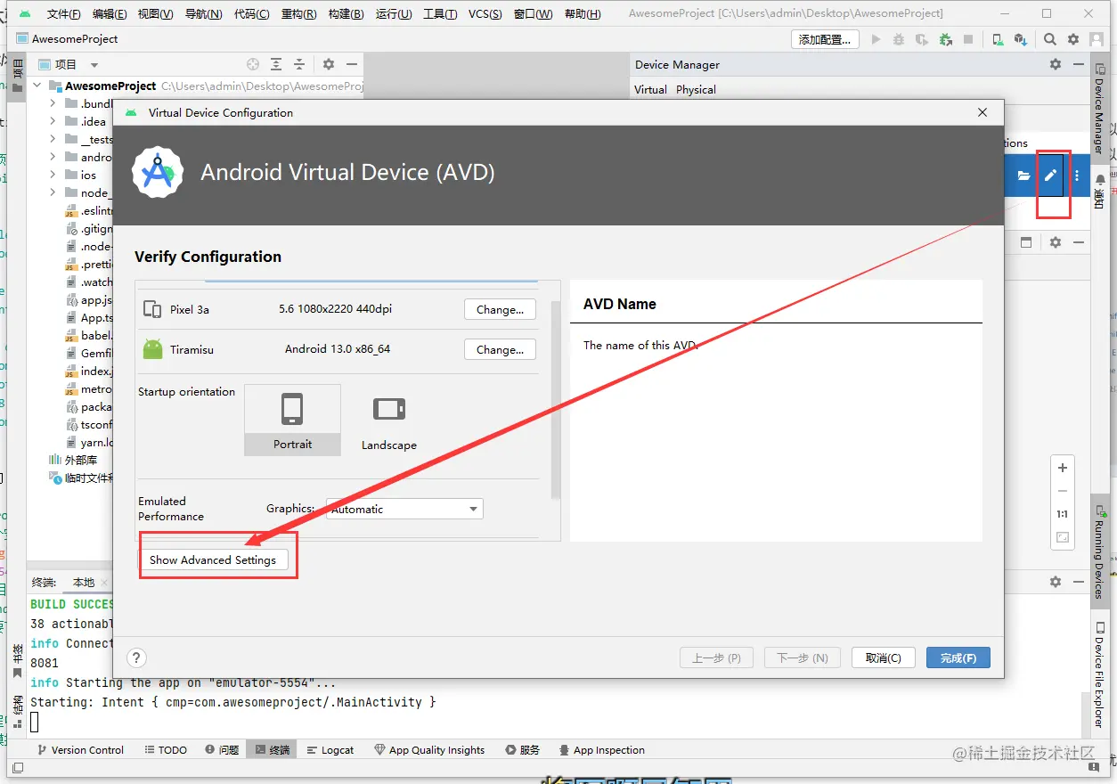Click the Stop square icon in toolbar
The height and width of the screenshot is (784, 1117).
[x=968, y=39]
